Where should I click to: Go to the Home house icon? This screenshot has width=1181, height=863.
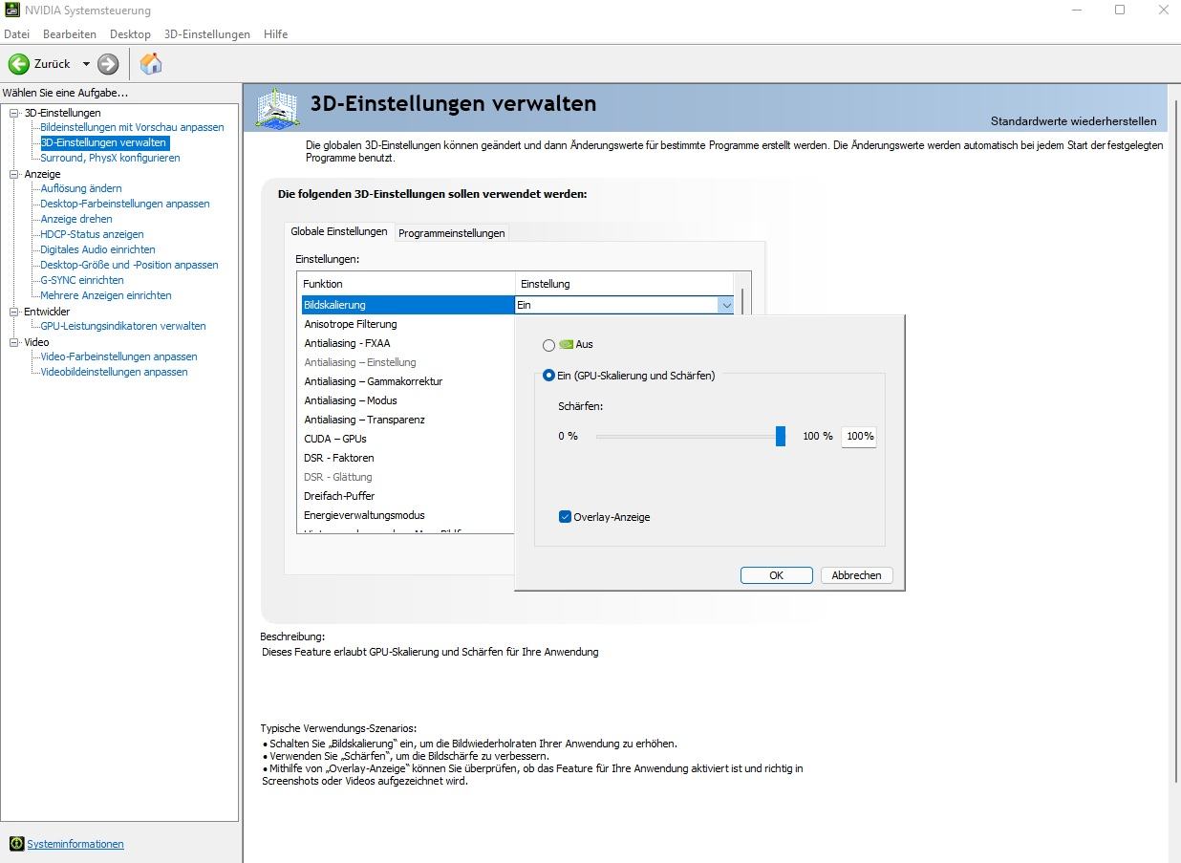(151, 64)
